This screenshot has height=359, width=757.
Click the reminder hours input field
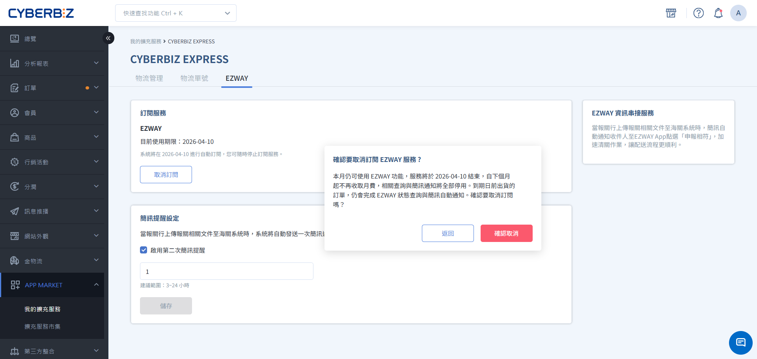226,271
